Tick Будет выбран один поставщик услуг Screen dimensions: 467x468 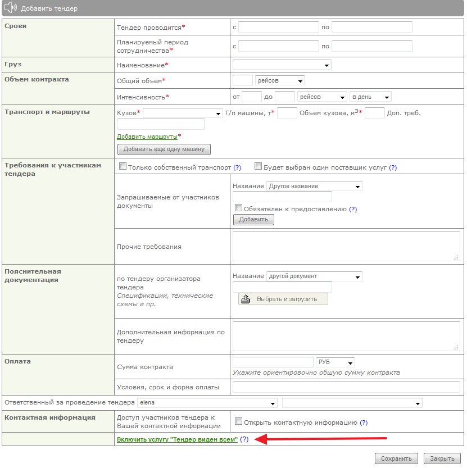click(x=259, y=167)
